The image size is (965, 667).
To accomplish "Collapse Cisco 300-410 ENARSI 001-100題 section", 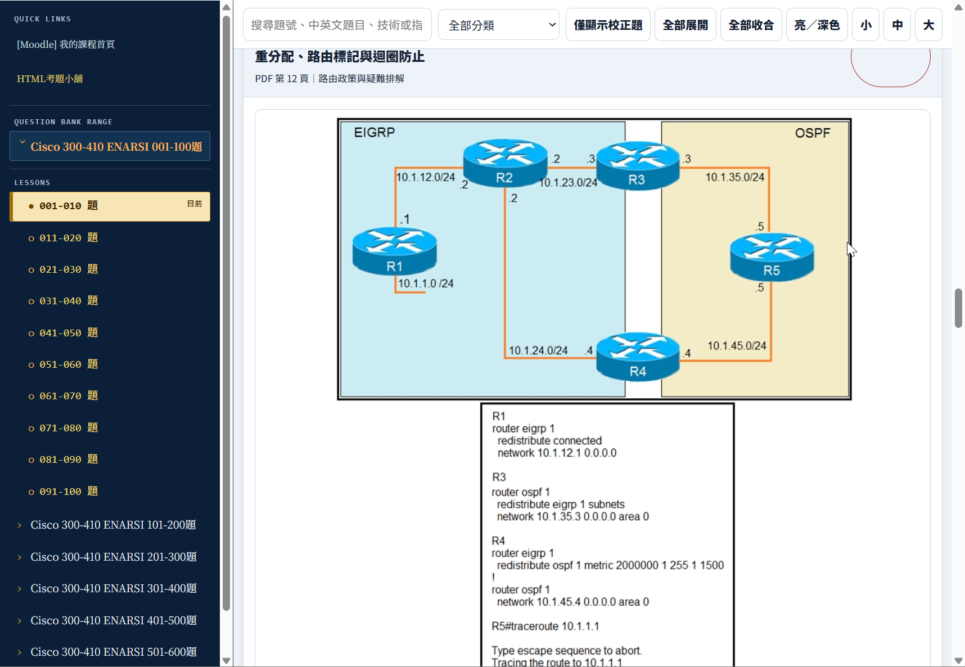I will 110,146.
